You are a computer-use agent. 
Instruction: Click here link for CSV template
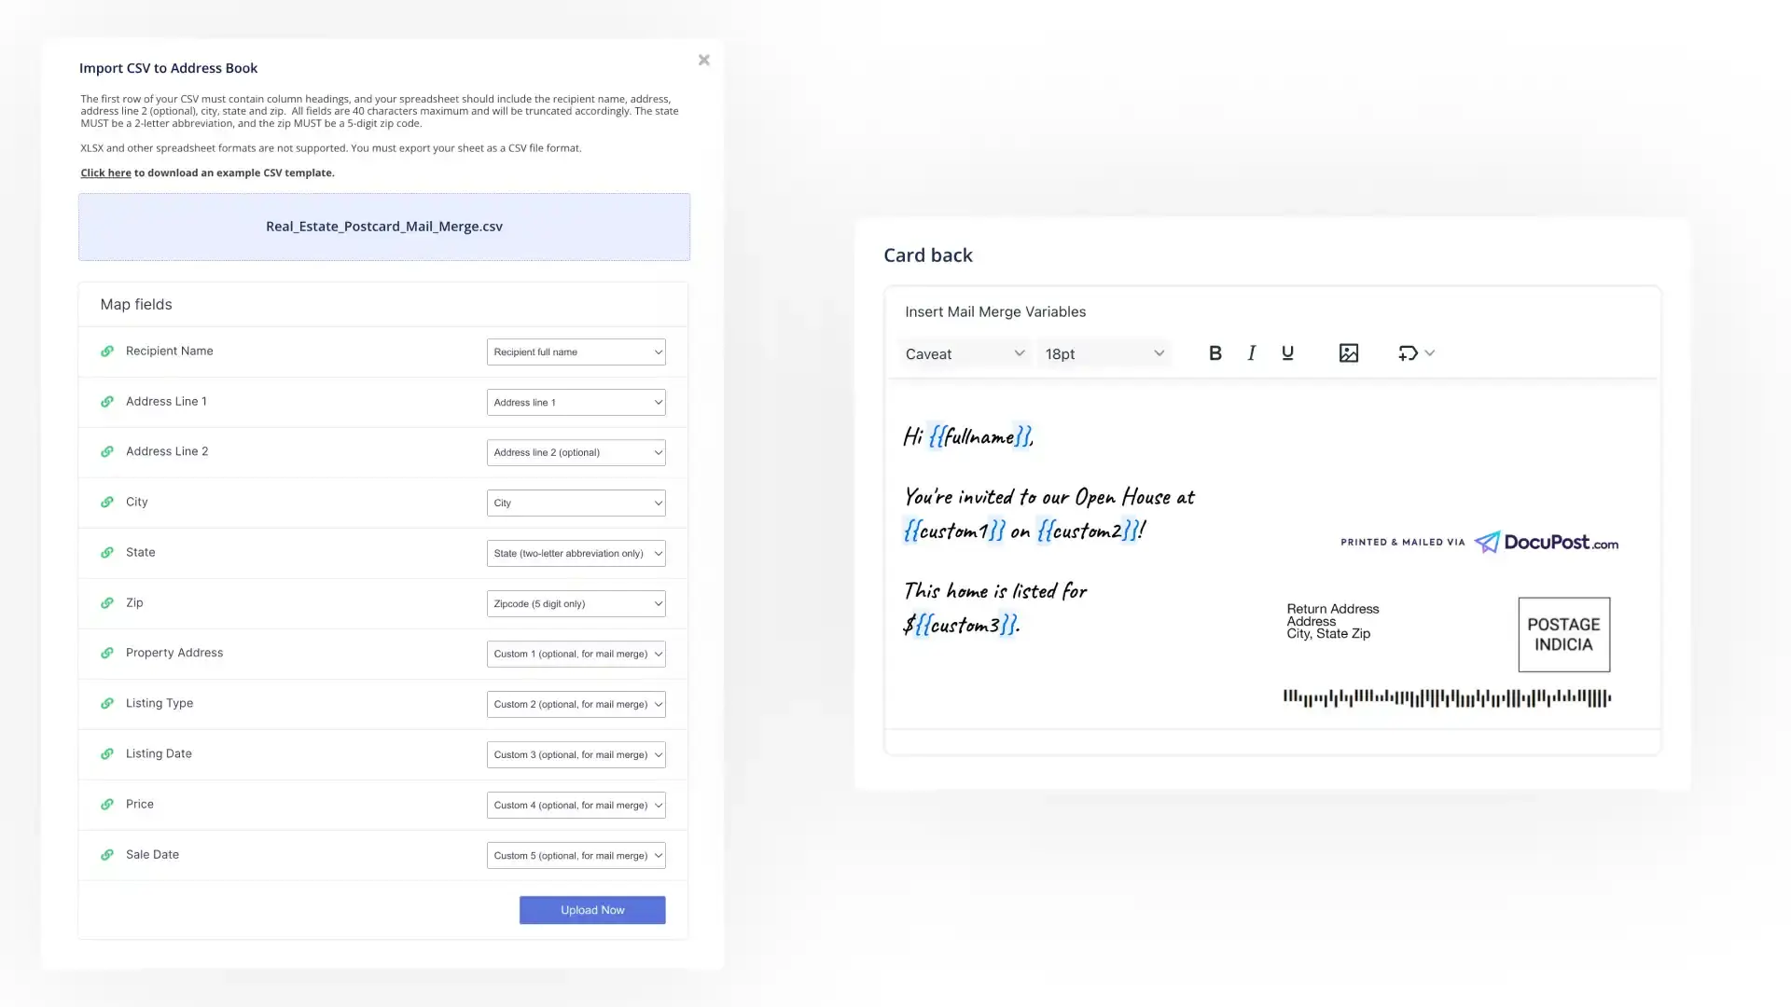[x=105, y=172]
